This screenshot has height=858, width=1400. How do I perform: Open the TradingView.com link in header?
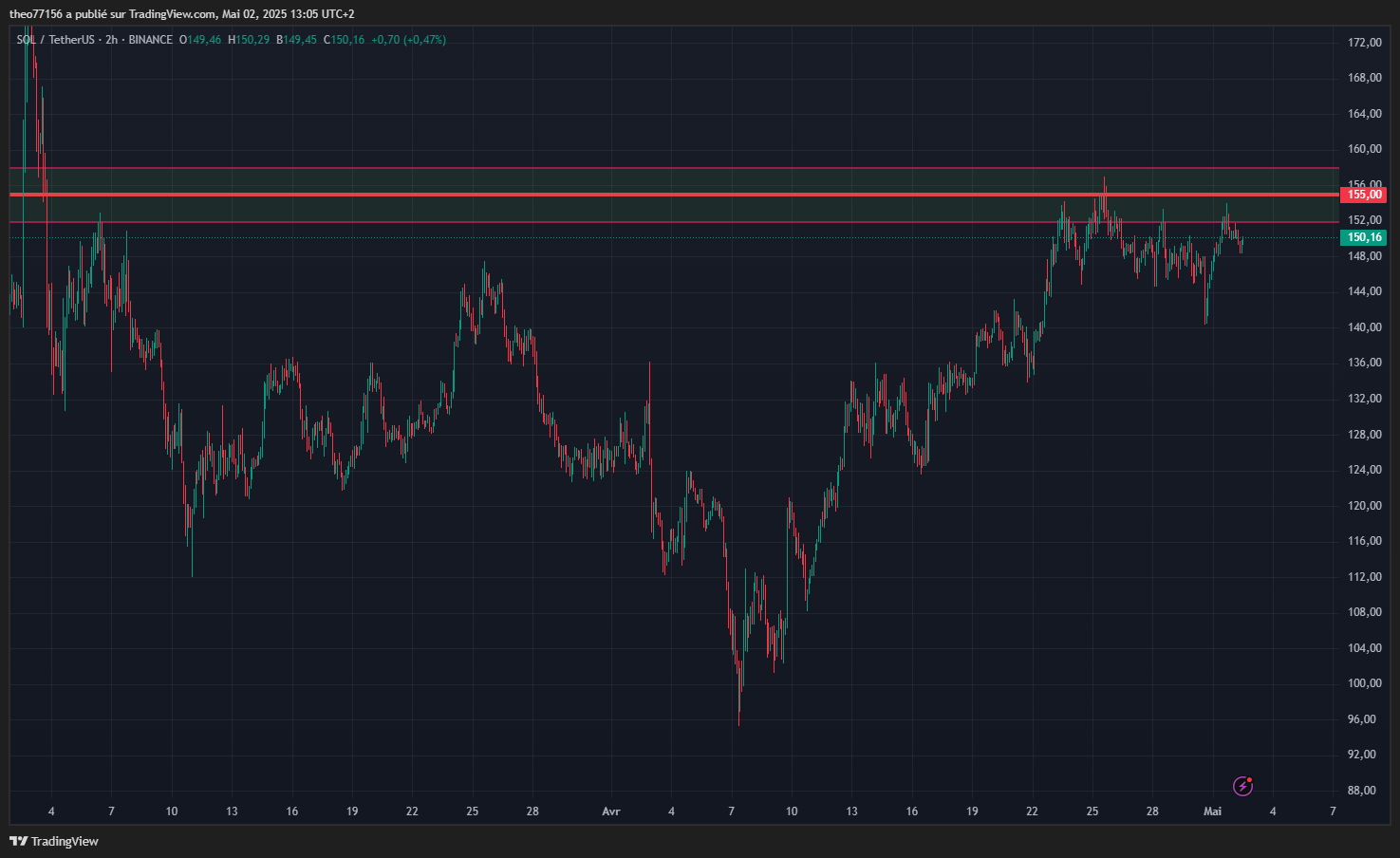172,14
